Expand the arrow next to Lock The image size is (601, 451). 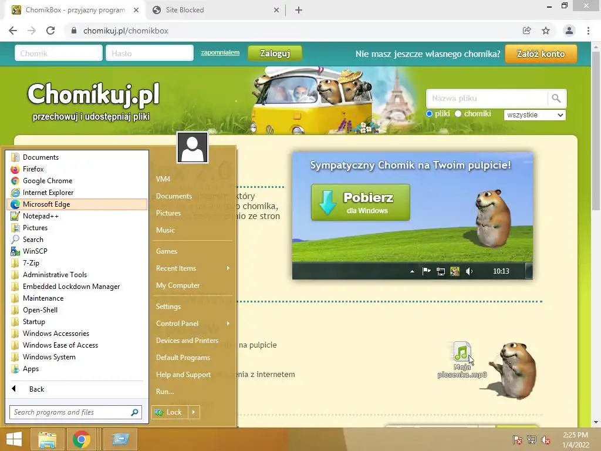pyautogui.click(x=194, y=412)
